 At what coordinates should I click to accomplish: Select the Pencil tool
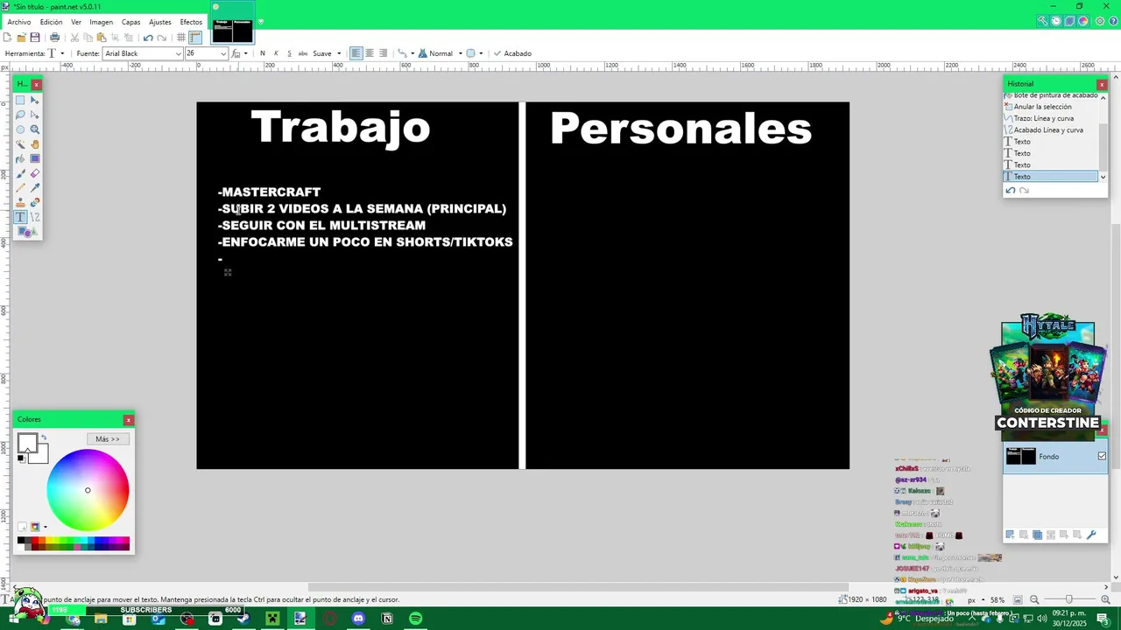tap(20, 188)
